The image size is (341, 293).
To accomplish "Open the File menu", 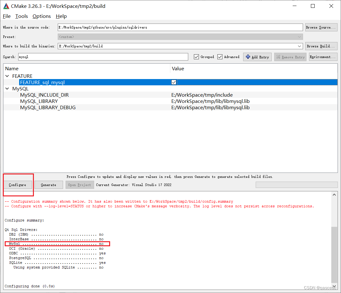I will point(6,16).
